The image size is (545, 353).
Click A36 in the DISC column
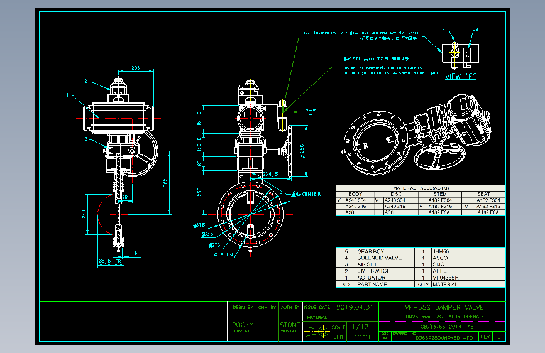click(x=389, y=212)
